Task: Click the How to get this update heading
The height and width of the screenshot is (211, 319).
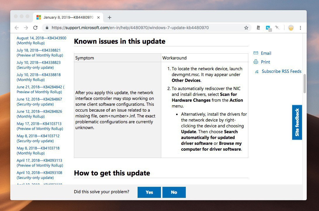Action: 112,173
